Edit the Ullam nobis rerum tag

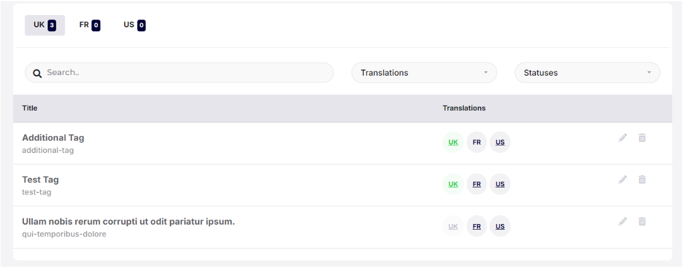623,221
